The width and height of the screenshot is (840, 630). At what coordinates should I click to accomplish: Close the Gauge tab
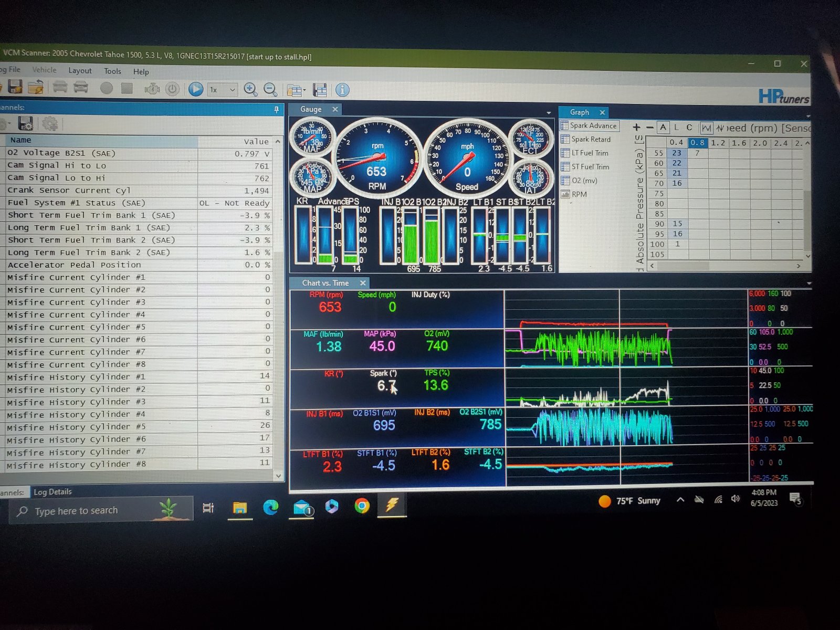pyautogui.click(x=335, y=109)
